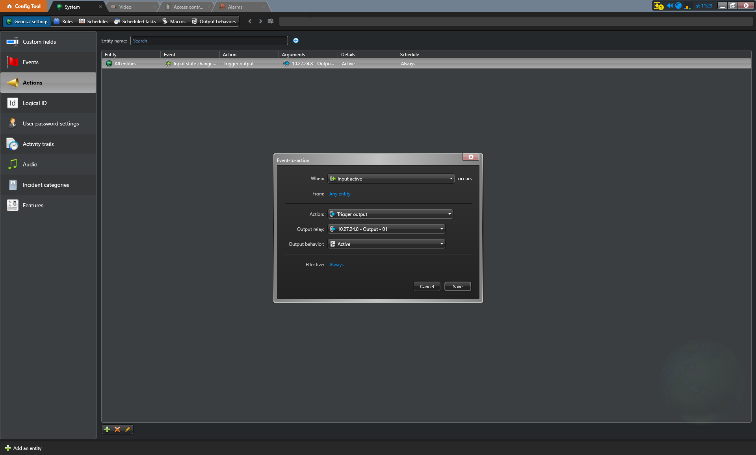The height and width of the screenshot is (455, 756).
Task: Open Custom fields in sidebar
Action: (39, 42)
